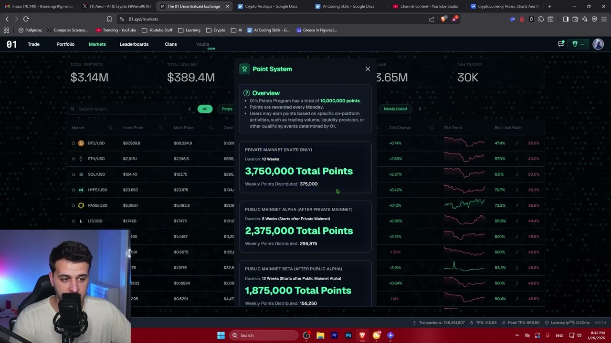Open the Leaderboards page
The height and width of the screenshot is (343, 611).
point(134,44)
